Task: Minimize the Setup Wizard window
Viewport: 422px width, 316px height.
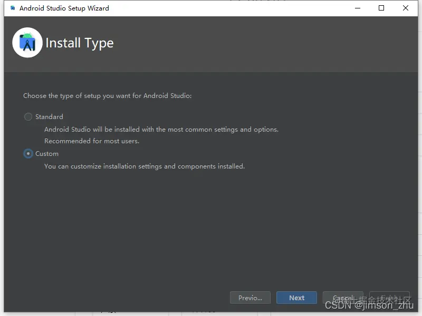Action: [358, 8]
